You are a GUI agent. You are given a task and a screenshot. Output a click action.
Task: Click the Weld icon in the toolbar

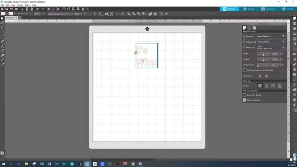click(x=150, y=14)
